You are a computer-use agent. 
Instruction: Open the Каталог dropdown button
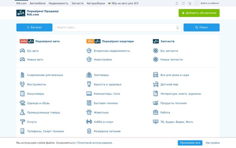34,28
